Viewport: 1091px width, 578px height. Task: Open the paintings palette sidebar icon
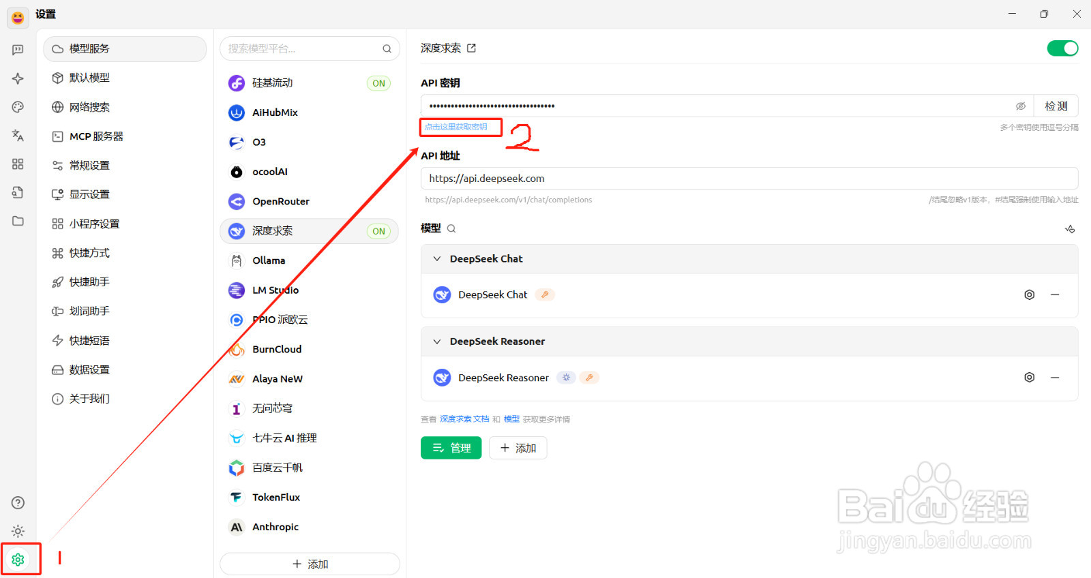point(18,107)
